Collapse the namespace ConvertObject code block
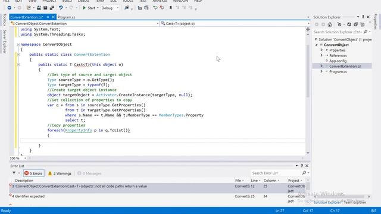The image size is (381, 214). tap(18, 45)
